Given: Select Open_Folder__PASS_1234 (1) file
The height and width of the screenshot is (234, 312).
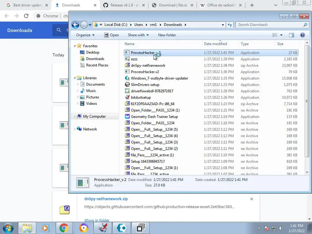Looking at the screenshot, I should (x=211, y=110).
